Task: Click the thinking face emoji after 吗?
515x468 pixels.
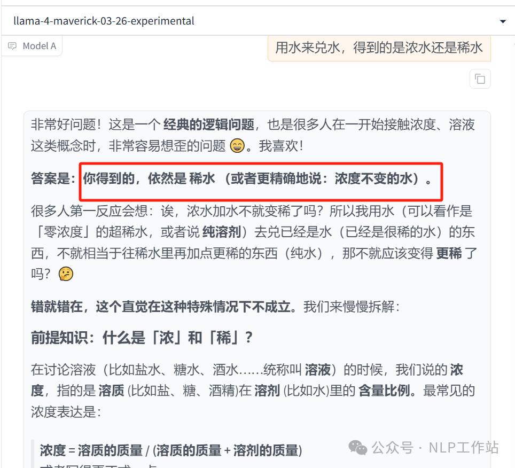Action: (x=66, y=274)
